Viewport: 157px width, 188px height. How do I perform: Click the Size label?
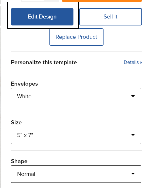pyautogui.click(x=16, y=122)
